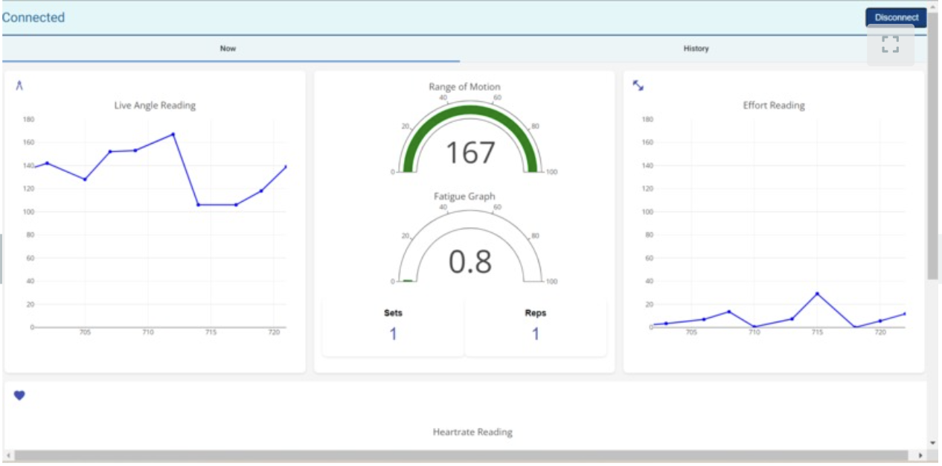Click the peak data point at 167 on angle chart
Screen dimensions: 942x466
tap(173, 134)
